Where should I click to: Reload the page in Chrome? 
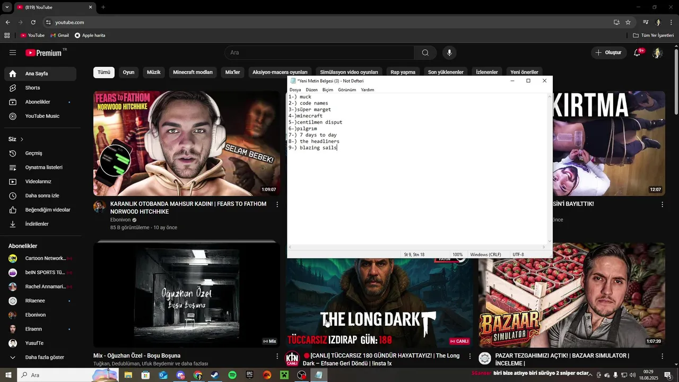33,22
